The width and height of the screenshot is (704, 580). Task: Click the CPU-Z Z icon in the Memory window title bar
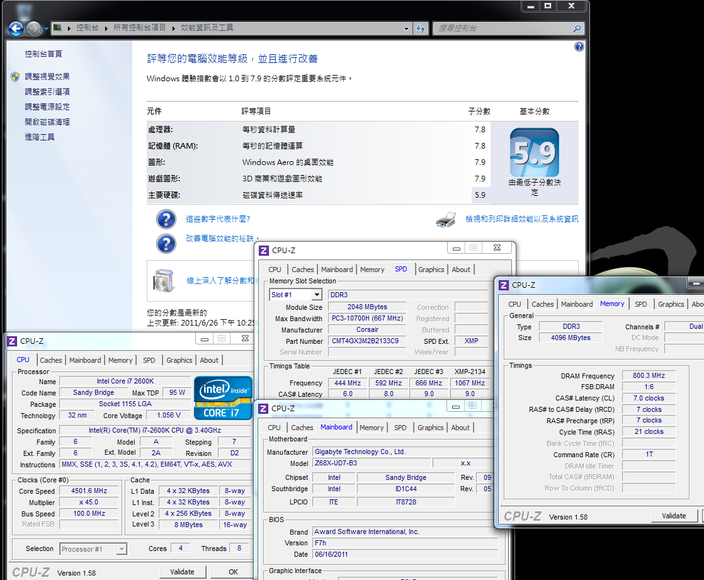[504, 285]
